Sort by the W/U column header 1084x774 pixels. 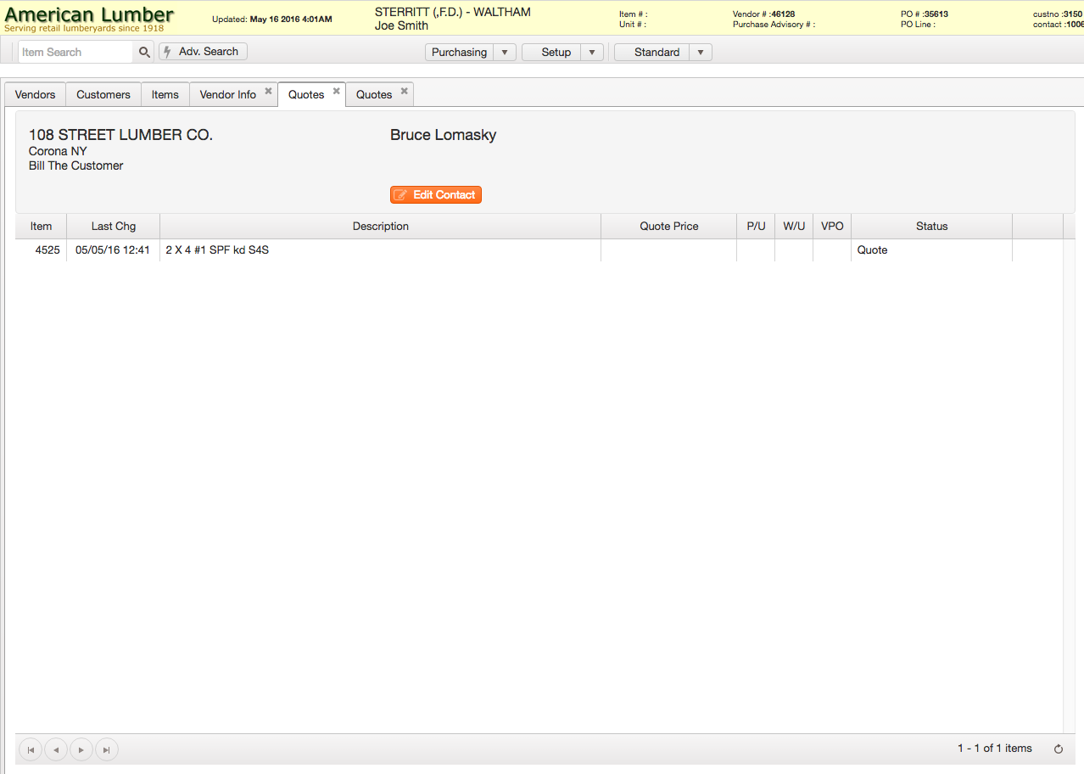coord(794,227)
